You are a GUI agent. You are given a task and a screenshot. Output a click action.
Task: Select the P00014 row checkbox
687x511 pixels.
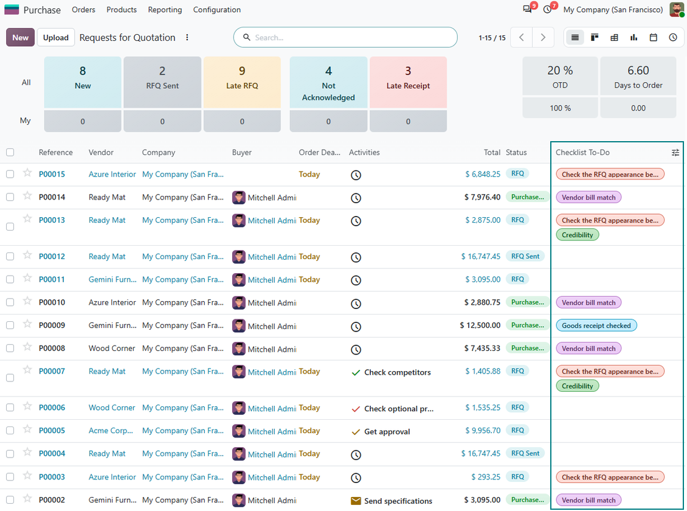[x=10, y=197]
